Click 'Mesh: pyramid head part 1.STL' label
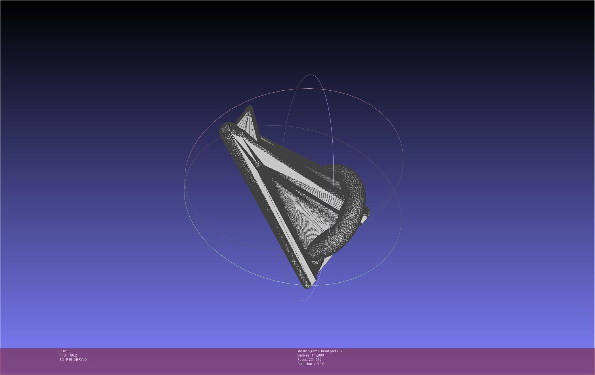This screenshot has height=375, width=595. (x=322, y=351)
